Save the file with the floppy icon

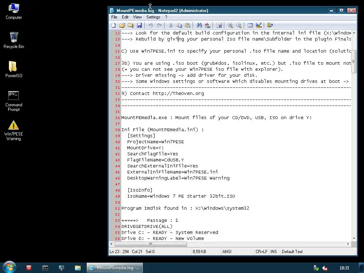(x=139, y=25)
